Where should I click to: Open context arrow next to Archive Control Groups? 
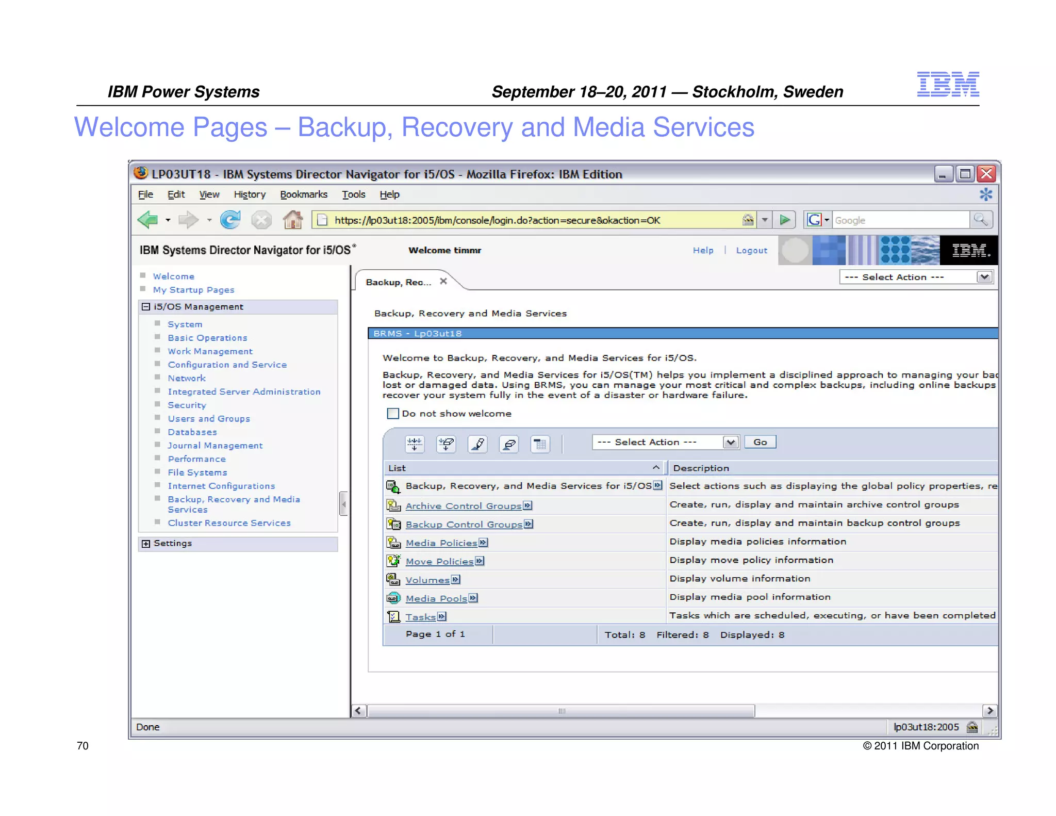point(527,505)
